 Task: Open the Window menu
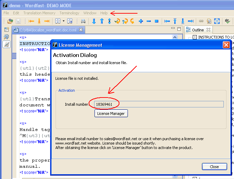[90, 13]
